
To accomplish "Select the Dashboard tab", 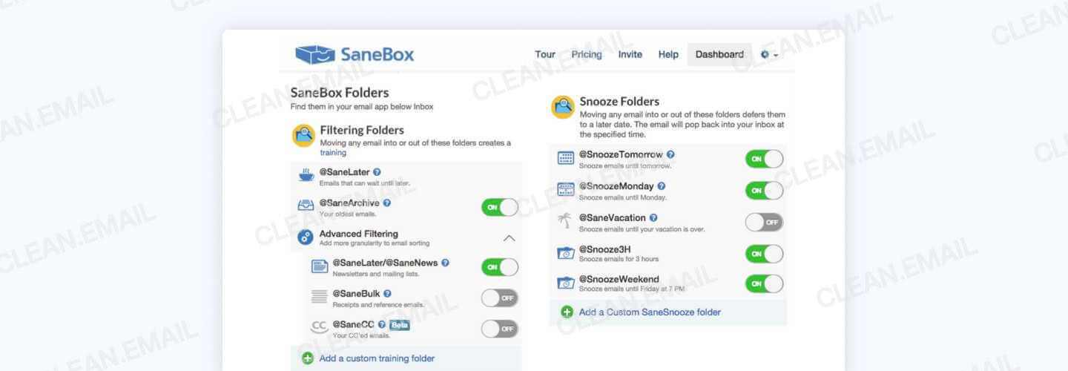I will (719, 54).
